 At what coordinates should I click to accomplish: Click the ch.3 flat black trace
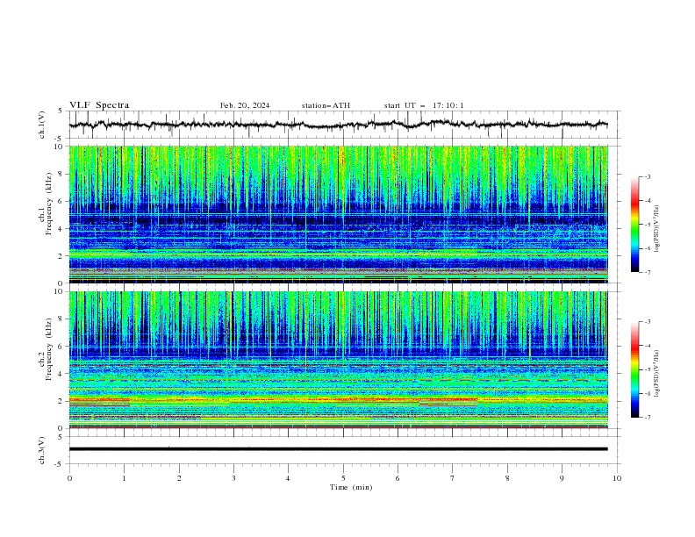coord(339,449)
